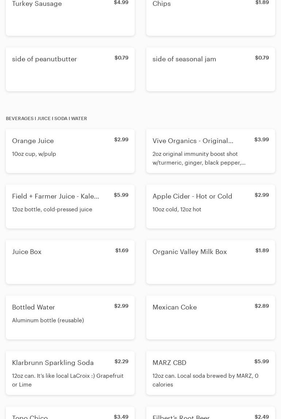
Task: Pick the Mexican Coke item
Action: tap(211, 317)
